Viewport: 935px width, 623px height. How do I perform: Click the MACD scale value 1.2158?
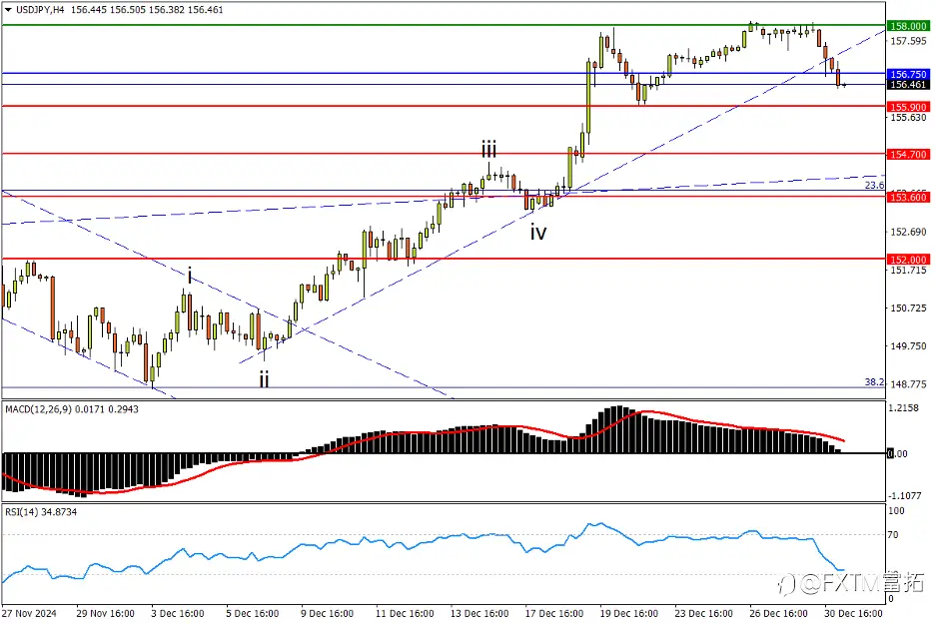[x=903, y=408]
